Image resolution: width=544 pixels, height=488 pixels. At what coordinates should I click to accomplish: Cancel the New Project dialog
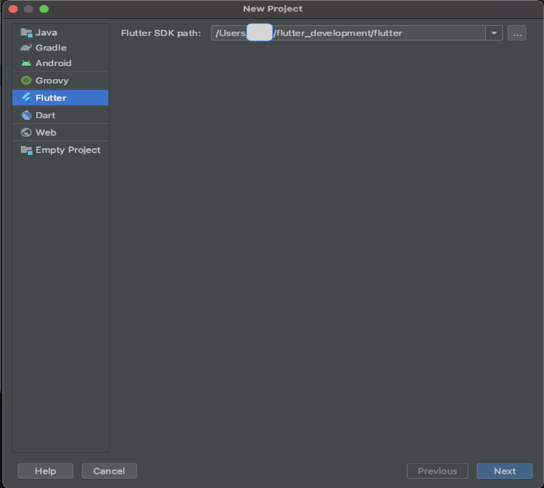click(109, 471)
